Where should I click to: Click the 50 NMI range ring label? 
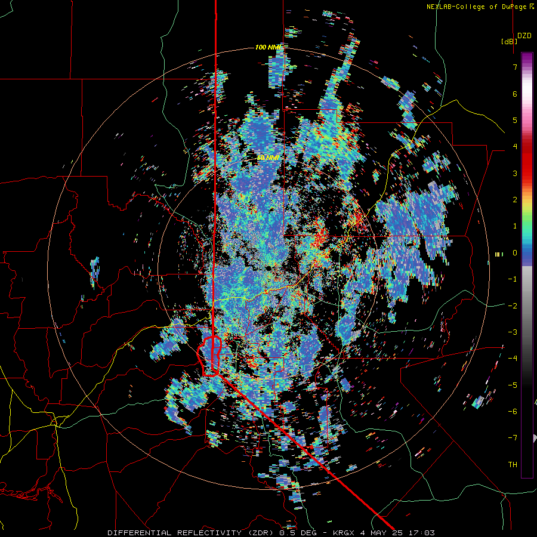[268, 158]
